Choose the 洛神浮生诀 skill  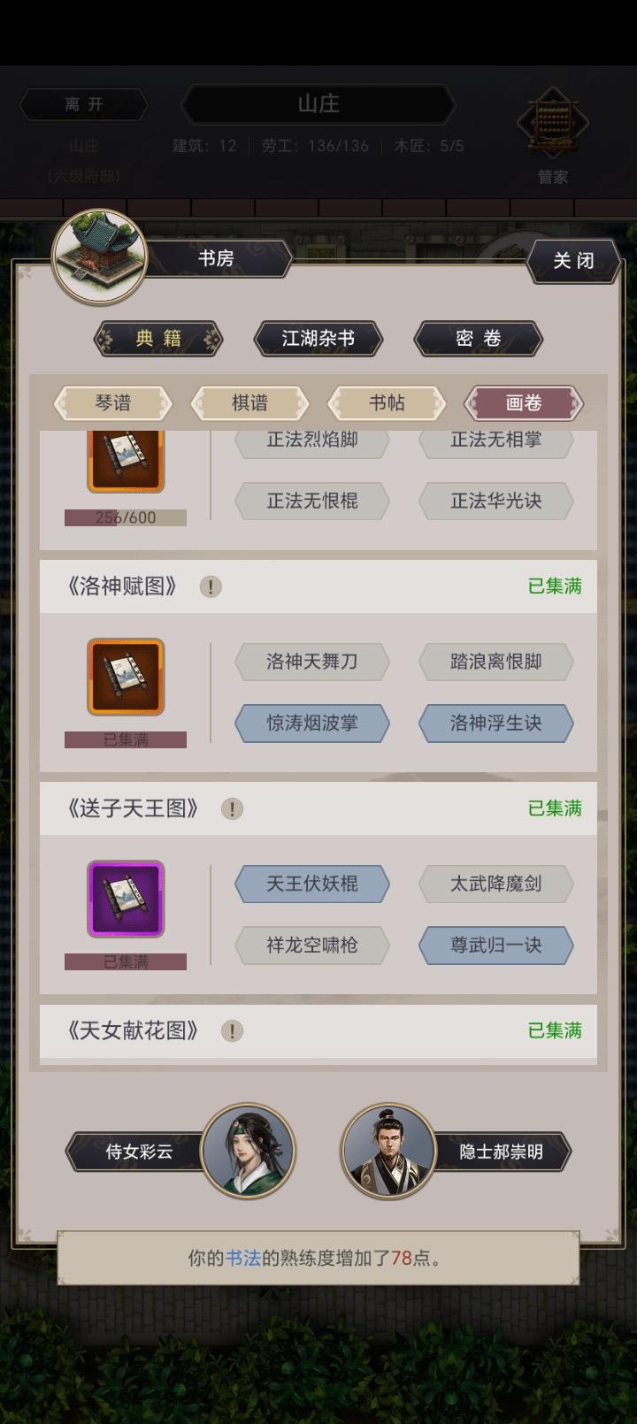tap(496, 723)
